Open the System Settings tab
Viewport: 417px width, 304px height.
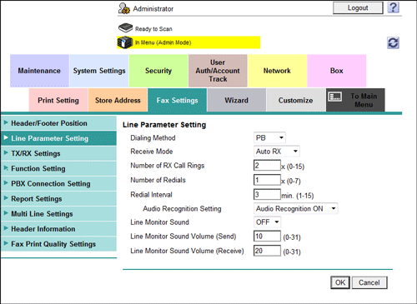coord(99,71)
